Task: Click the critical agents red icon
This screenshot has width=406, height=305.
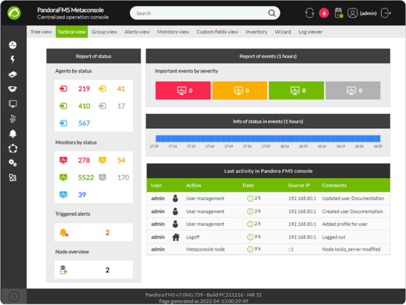Action: pos(63,89)
